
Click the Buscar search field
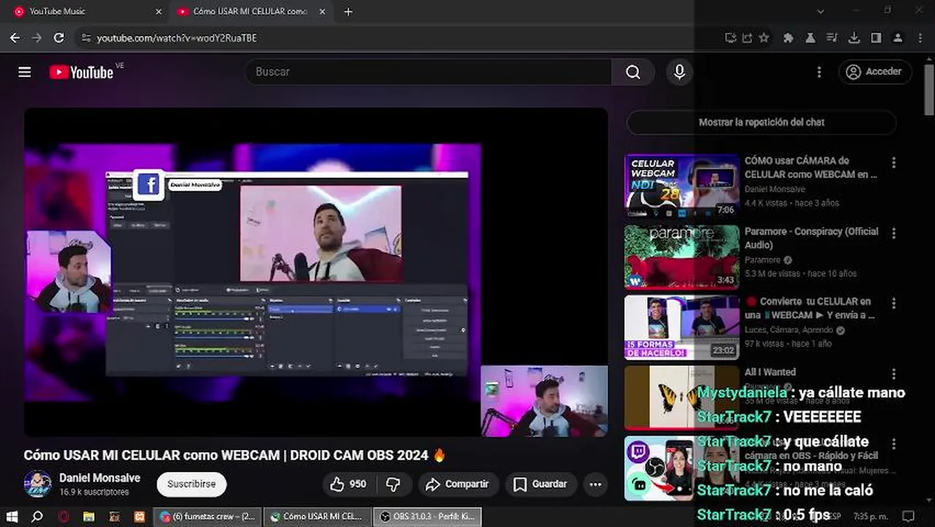coord(428,72)
